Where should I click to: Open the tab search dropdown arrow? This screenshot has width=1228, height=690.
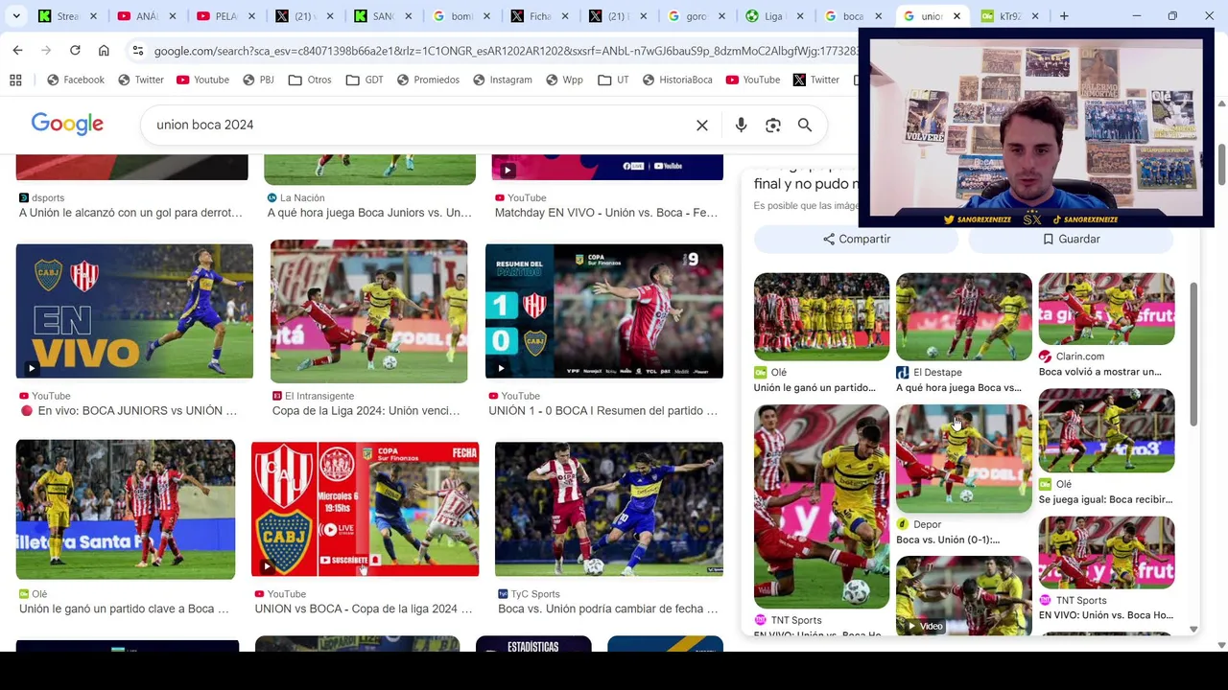[15, 15]
